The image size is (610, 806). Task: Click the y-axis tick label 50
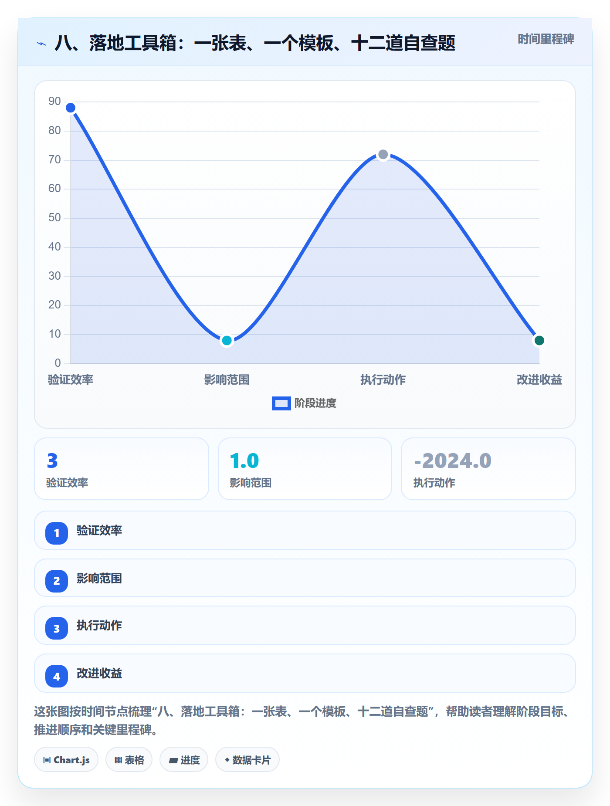point(54,218)
